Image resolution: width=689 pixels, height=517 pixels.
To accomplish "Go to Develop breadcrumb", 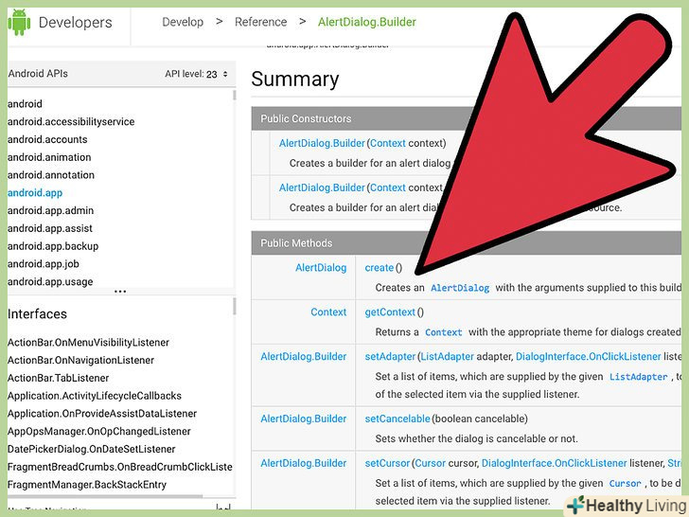I will [183, 22].
